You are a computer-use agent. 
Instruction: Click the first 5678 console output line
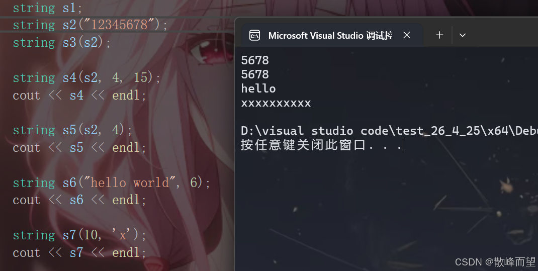point(255,60)
